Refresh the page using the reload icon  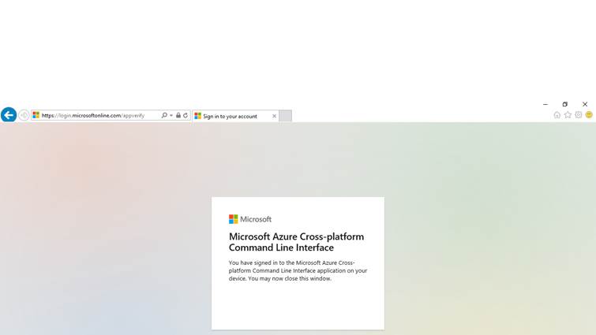[186, 115]
